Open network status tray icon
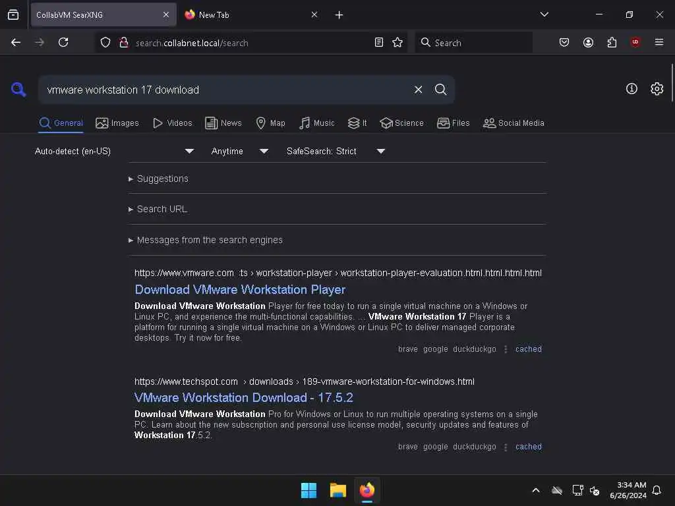This screenshot has width=675, height=506. tap(577, 490)
